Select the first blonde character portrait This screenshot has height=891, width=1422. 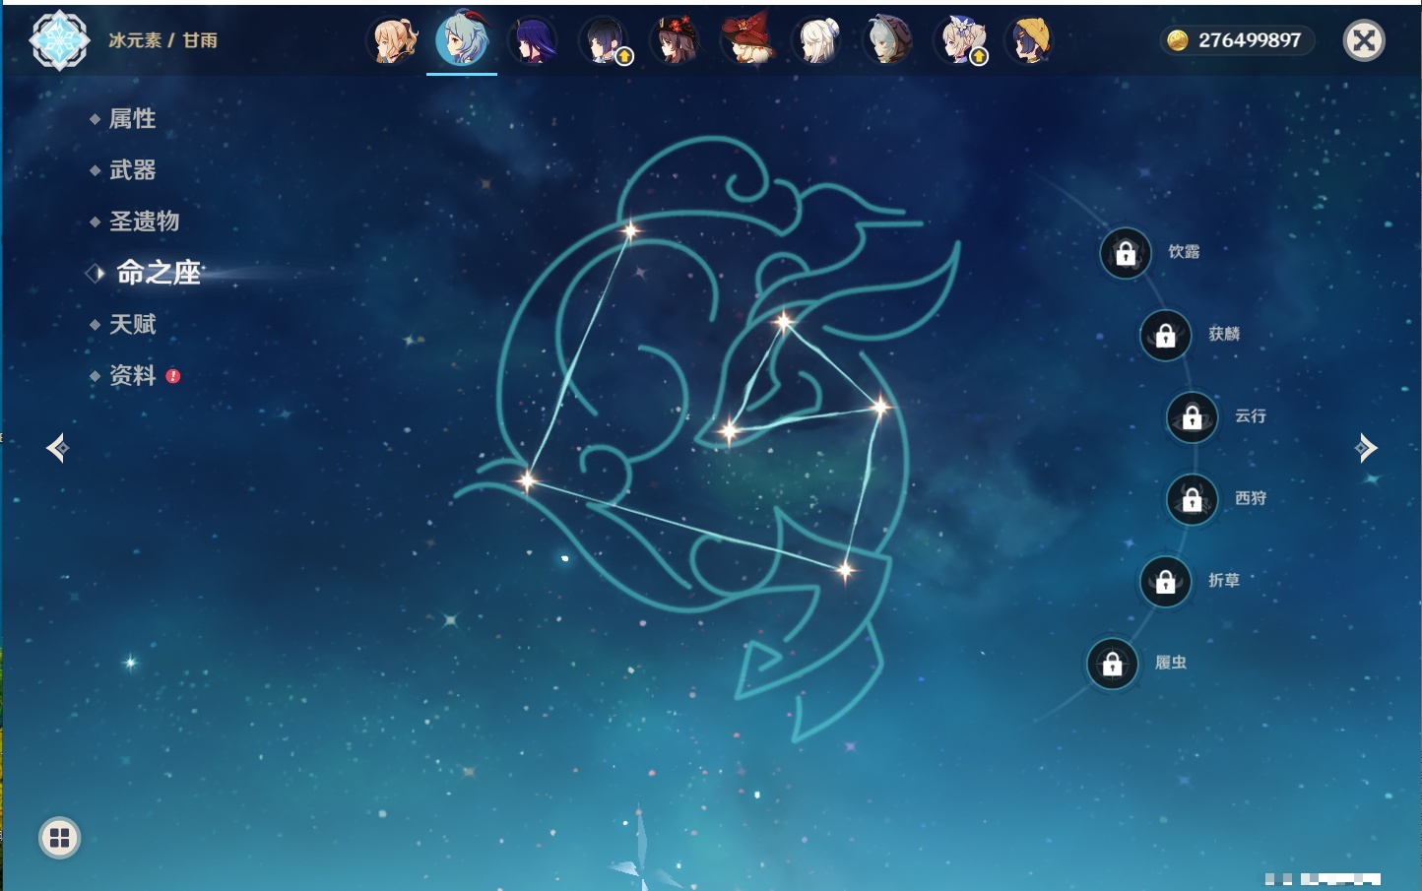[x=393, y=40]
